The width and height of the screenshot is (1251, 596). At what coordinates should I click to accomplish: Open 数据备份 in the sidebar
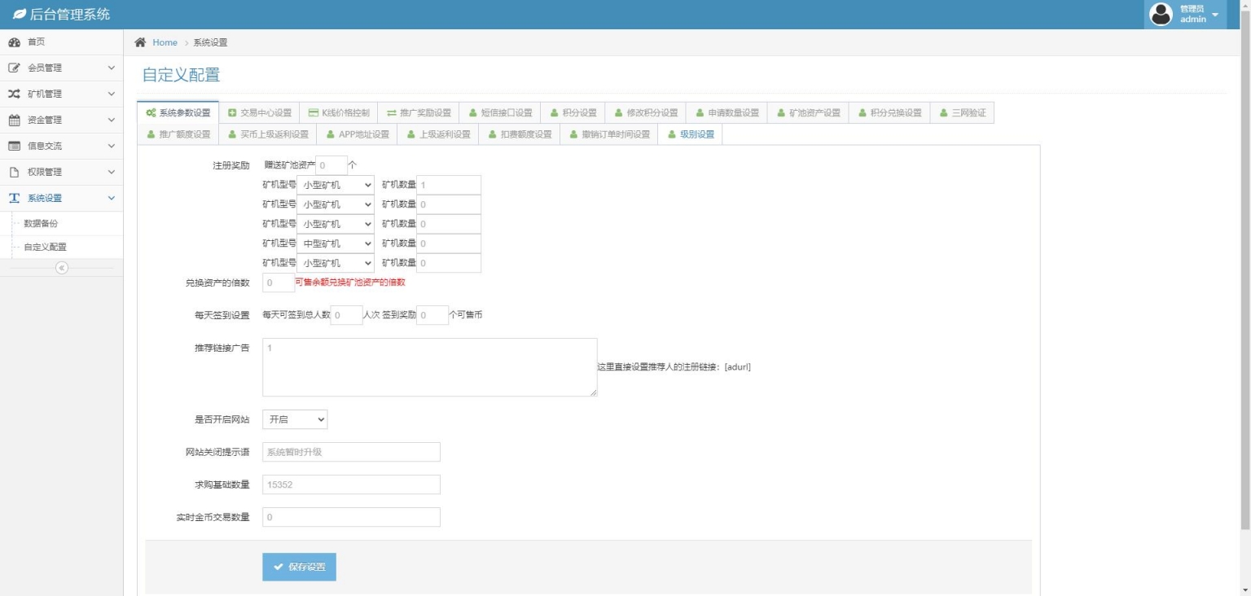tap(41, 223)
